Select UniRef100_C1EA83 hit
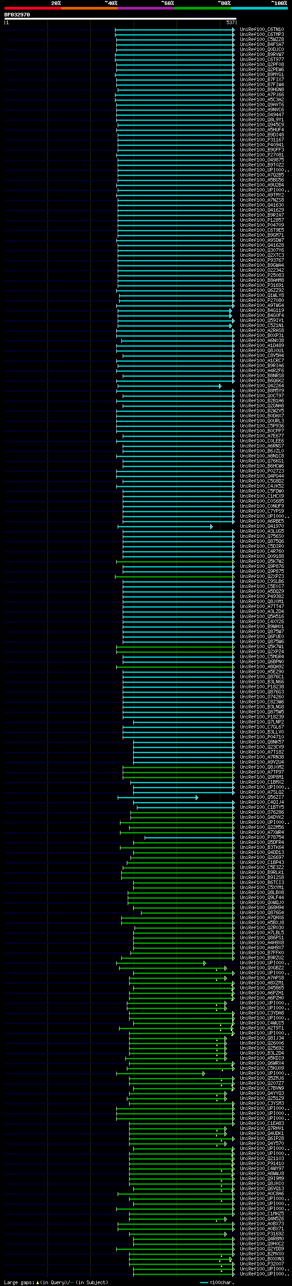 click(262, 1124)
